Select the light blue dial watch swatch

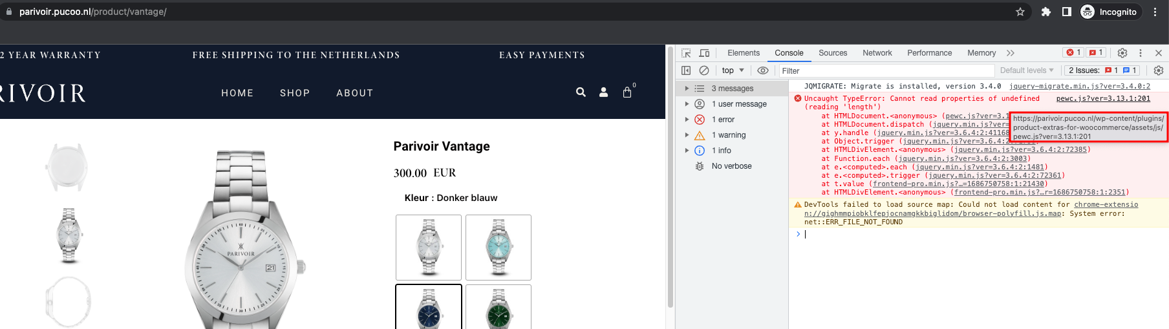(499, 247)
